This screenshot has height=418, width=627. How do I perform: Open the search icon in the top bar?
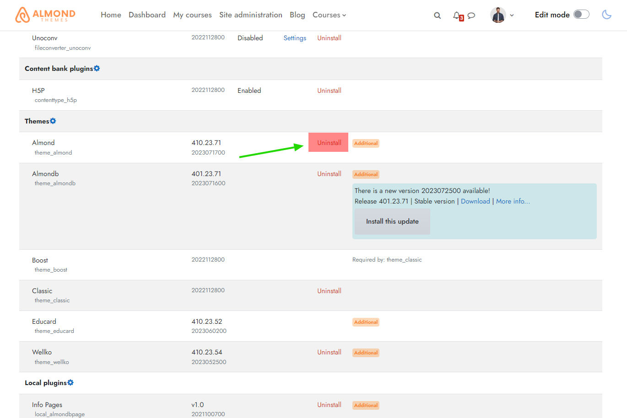[x=437, y=15]
